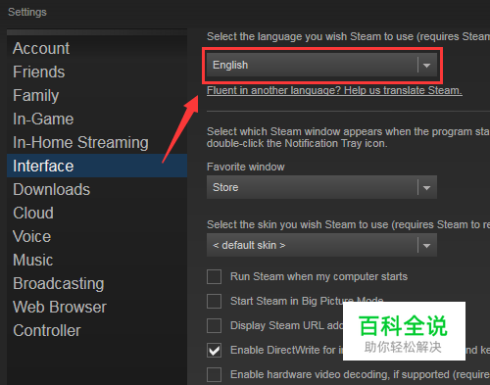Viewport: 490px width, 385px height.
Task: Open Broadcasting settings
Action: 97,283
